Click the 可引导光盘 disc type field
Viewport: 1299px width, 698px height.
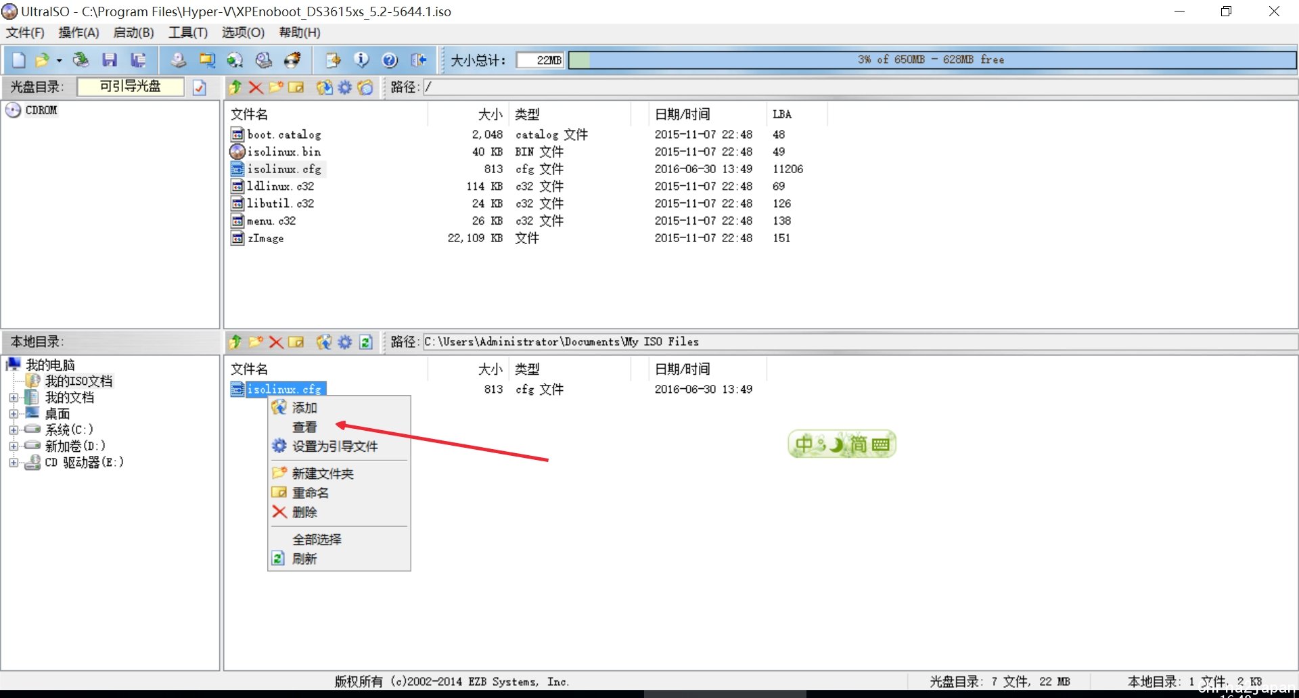coord(130,87)
